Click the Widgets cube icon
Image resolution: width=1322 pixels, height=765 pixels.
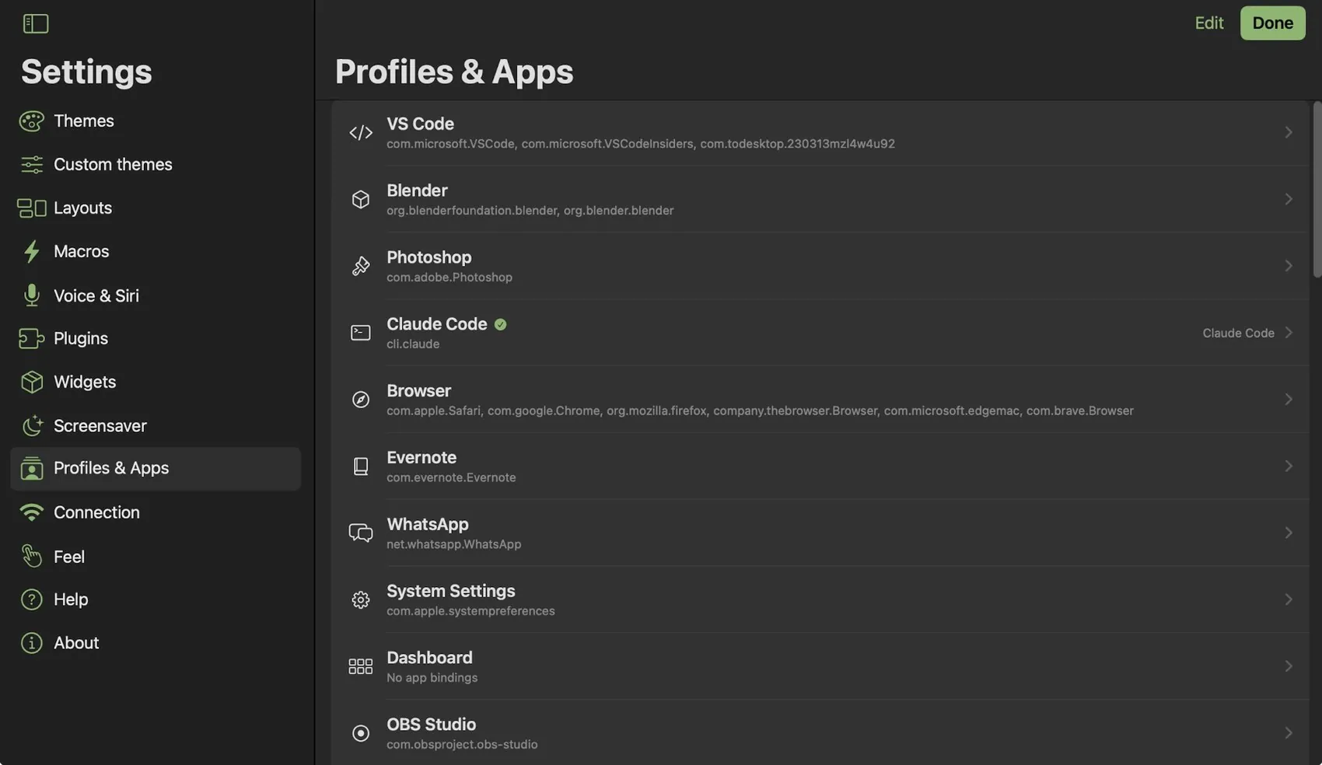pos(31,382)
